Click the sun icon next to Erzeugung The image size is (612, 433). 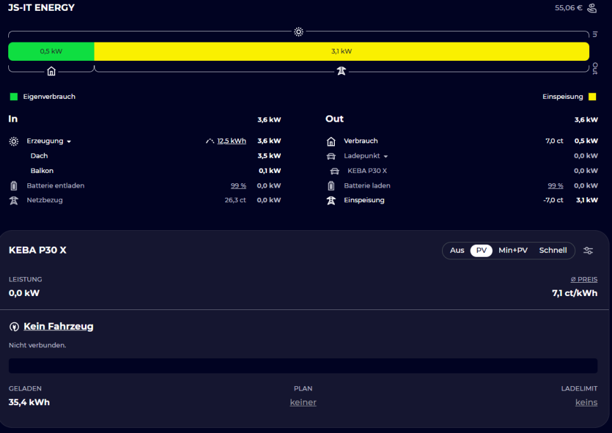click(14, 141)
